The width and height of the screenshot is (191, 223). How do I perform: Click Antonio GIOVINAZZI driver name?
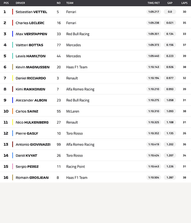click(33, 145)
